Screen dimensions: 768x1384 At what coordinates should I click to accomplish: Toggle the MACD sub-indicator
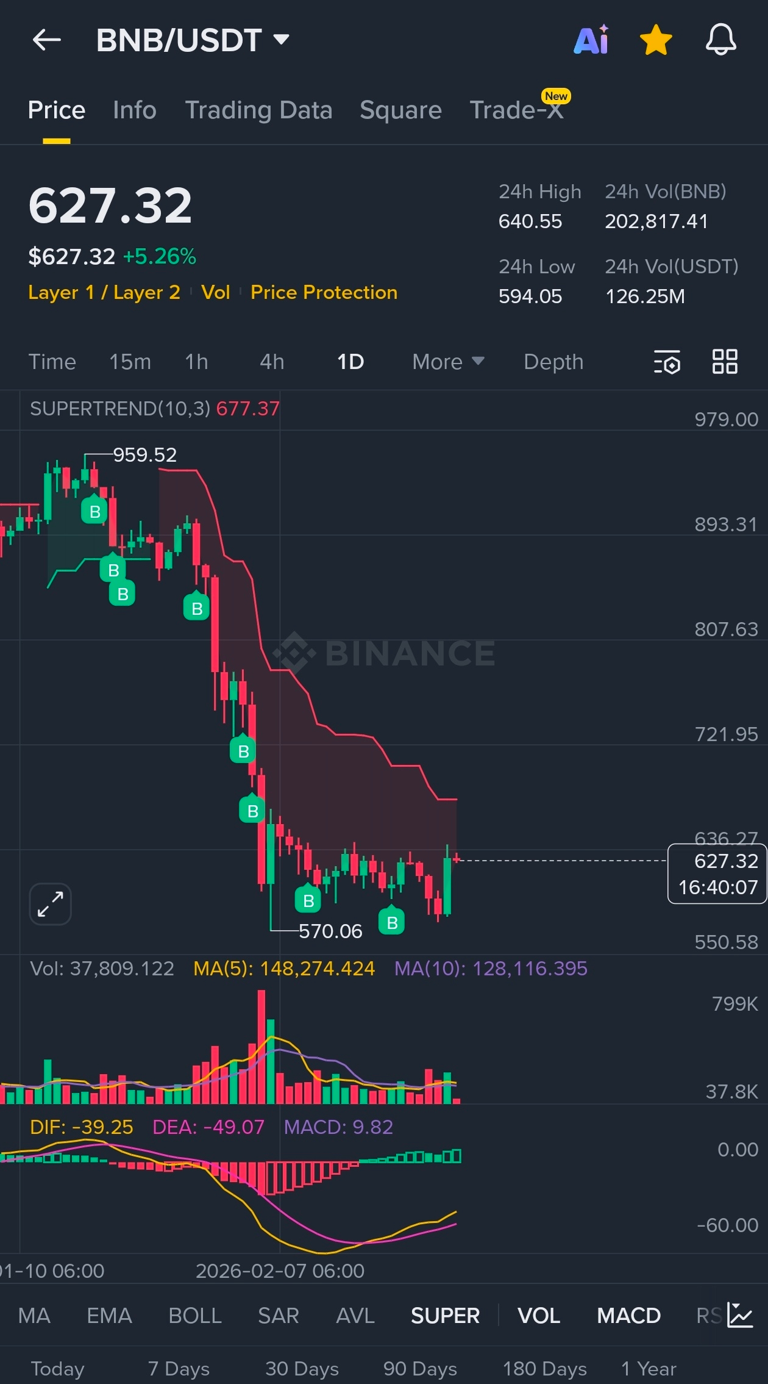[x=629, y=1316]
